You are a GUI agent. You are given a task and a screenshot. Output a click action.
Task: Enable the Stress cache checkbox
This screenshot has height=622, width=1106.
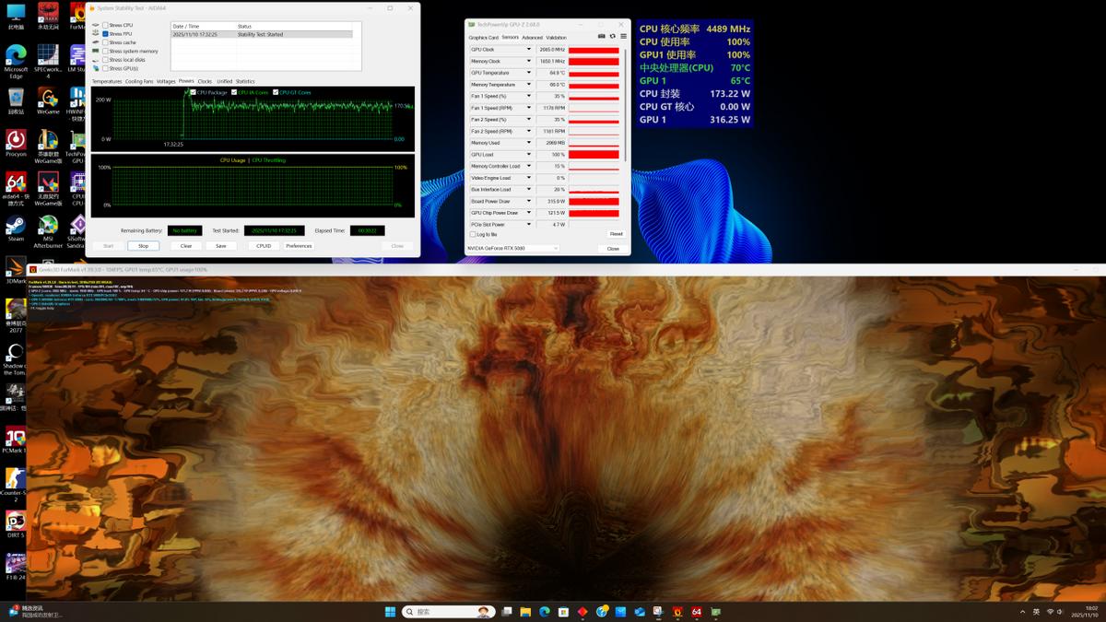(105, 42)
